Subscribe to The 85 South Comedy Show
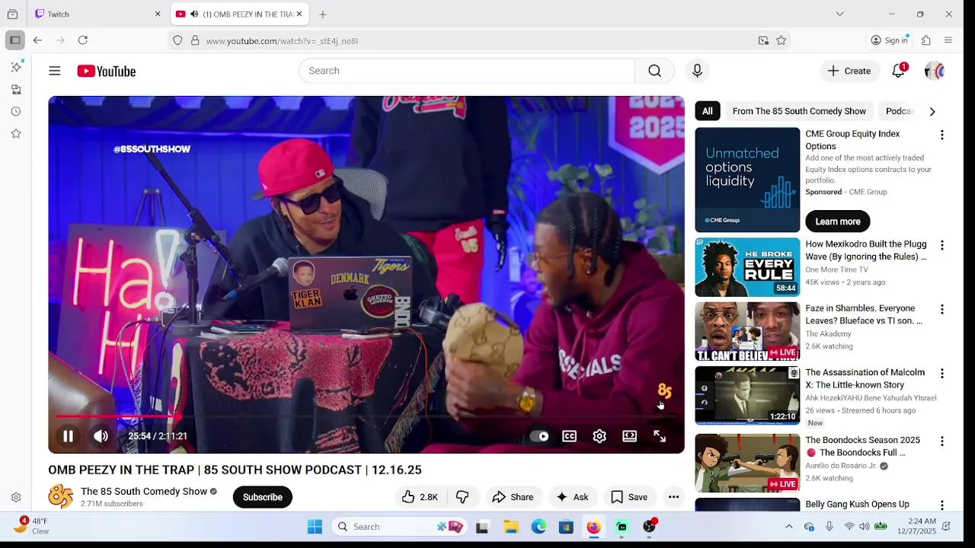The width and height of the screenshot is (975, 548). pyautogui.click(x=263, y=497)
